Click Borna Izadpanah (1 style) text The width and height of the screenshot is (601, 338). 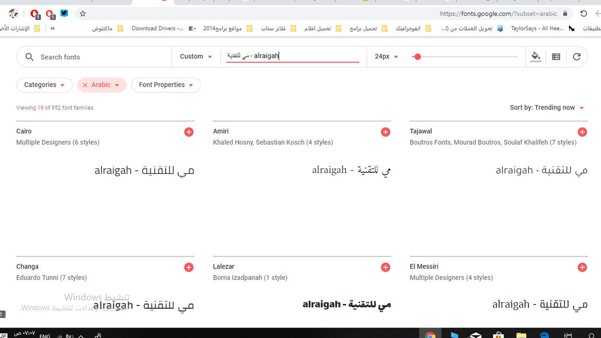(x=250, y=277)
